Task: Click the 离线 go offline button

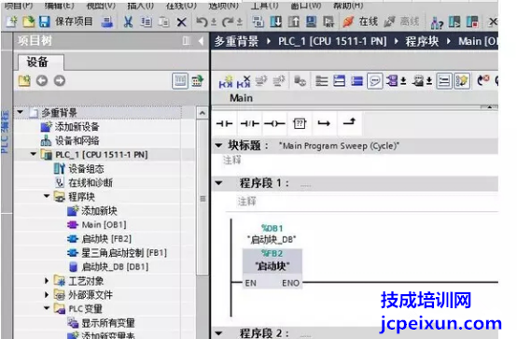Action: click(401, 21)
